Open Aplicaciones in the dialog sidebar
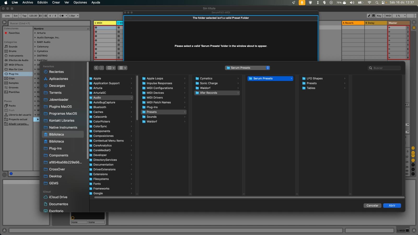 59,79
